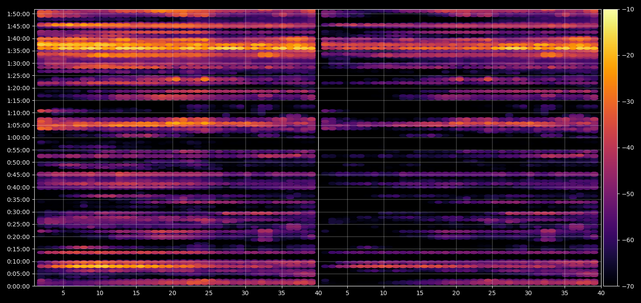Click the 0:45:00 y-axis time label
641x303 pixels.
19,175
